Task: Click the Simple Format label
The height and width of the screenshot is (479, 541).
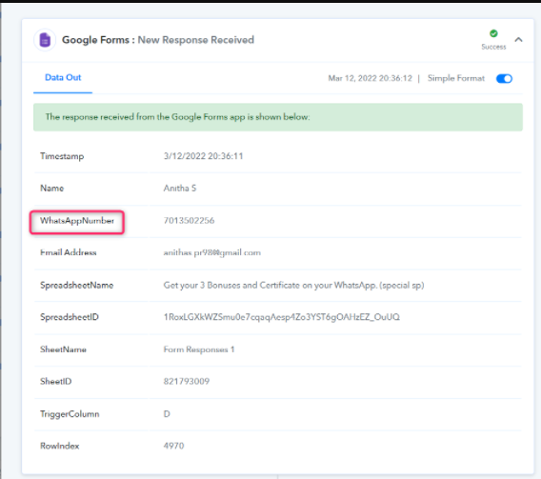Action: coord(456,78)
